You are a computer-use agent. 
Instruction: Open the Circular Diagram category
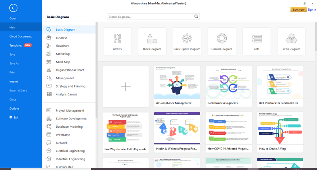pos(222,41)
